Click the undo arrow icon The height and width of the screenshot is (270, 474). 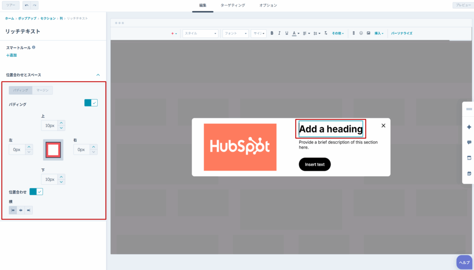click(x=26, y=6)
